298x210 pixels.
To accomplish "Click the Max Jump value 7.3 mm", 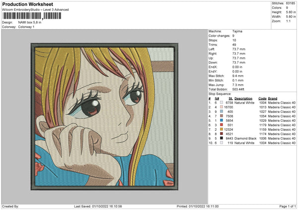I will (x=238, y=85).
